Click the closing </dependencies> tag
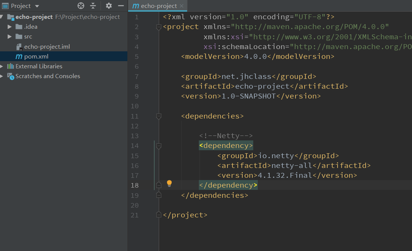The height and width of the screenshot is (251, 412). (x=214, y=196)
